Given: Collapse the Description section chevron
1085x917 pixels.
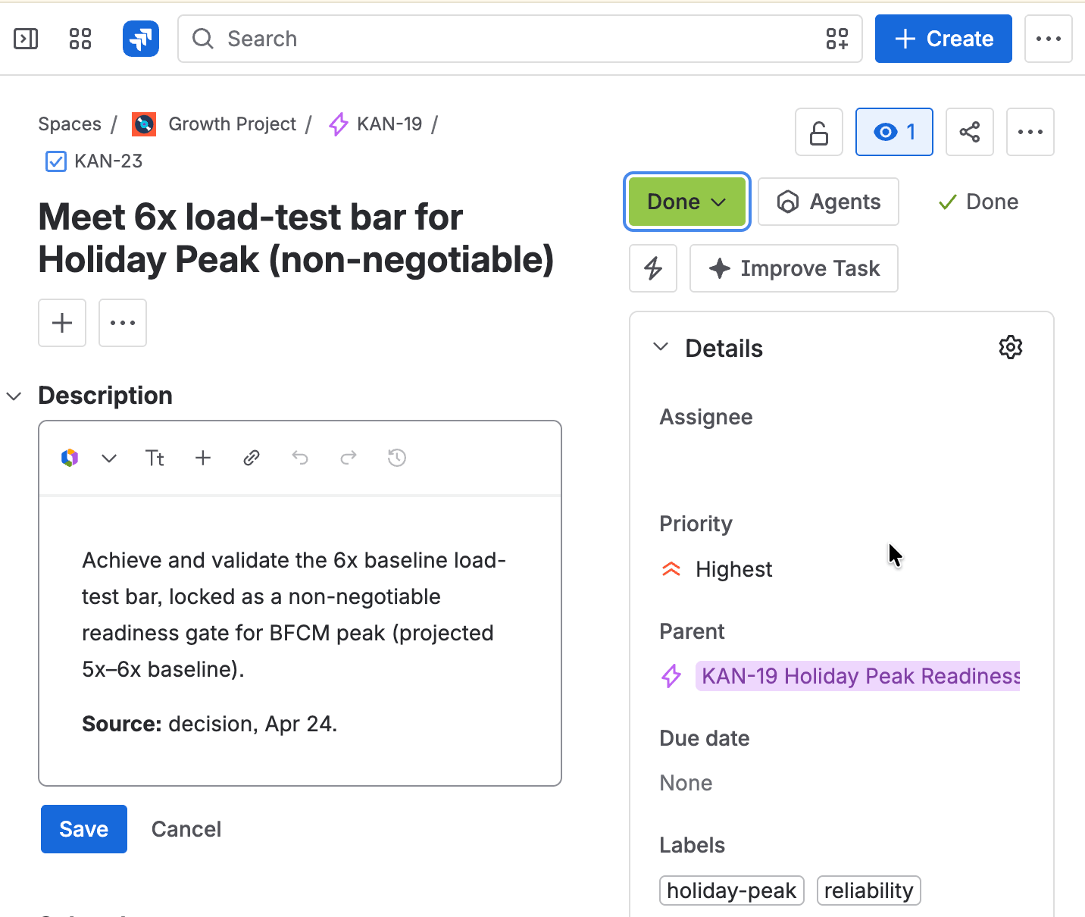Looking at the screenshot, I should pyautogui.click(x=14, y=396).
